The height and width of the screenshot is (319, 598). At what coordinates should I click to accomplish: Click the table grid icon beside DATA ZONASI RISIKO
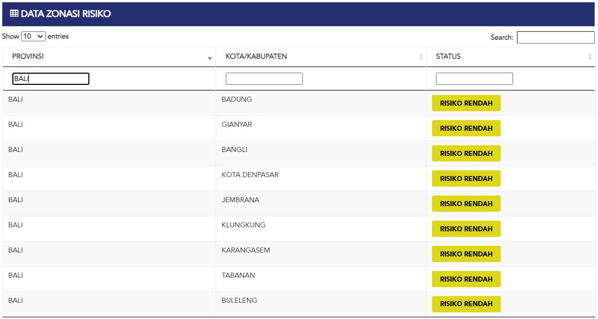pyautogui.click(x=14, y=14)
